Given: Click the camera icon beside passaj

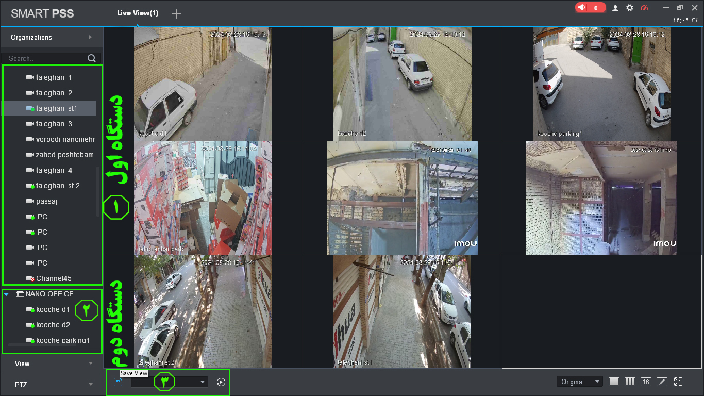Looking at the screenshot, I should [x=30, y=201].
